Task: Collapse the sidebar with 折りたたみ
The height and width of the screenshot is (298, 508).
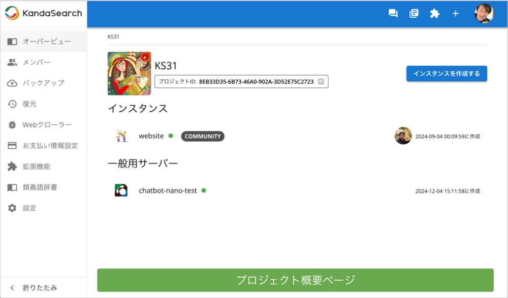Action: [x=43, y=288]
